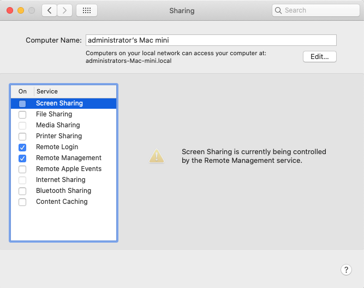Click the Edit... button
The height and width of the screenshot is (288, 364).
pos(320,56)
